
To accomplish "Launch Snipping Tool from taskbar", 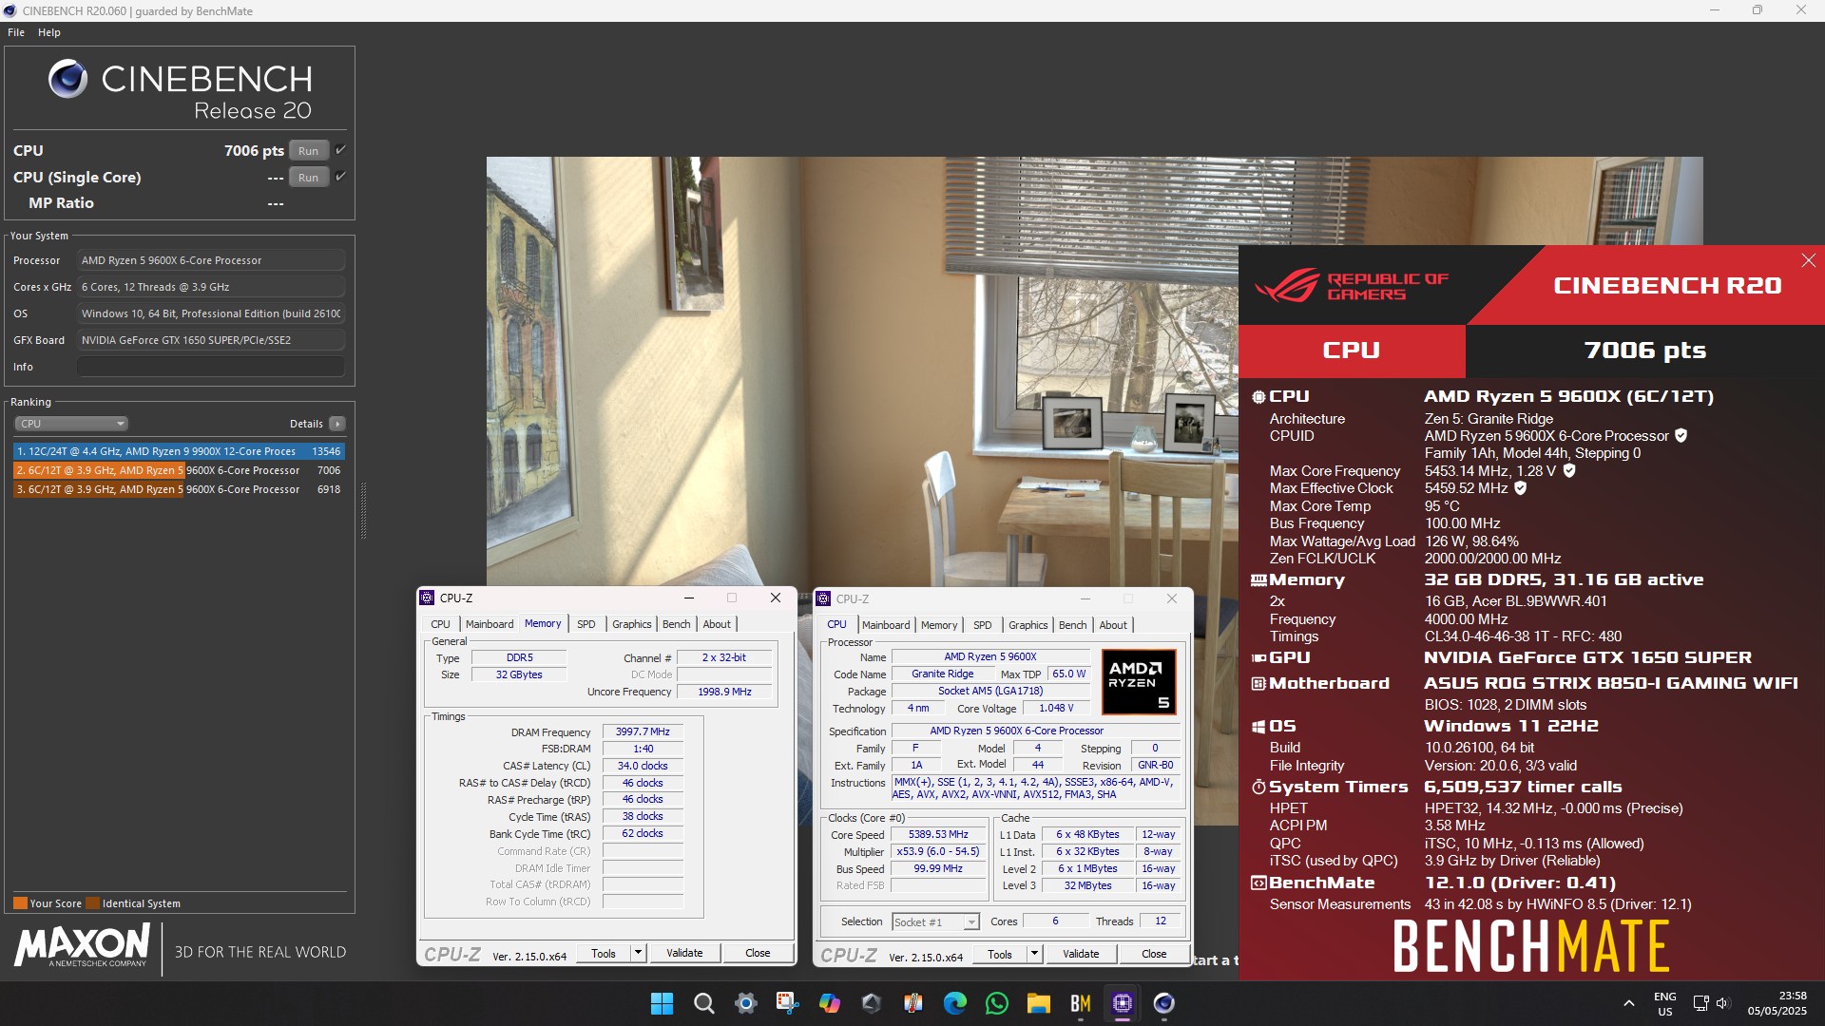I will pyautogui.click(x=787, y=1003).
